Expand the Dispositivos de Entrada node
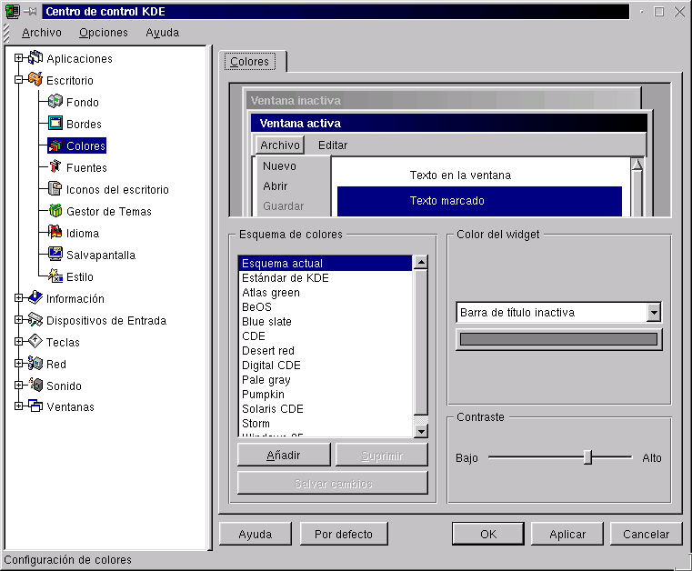 tap(18, 320)
